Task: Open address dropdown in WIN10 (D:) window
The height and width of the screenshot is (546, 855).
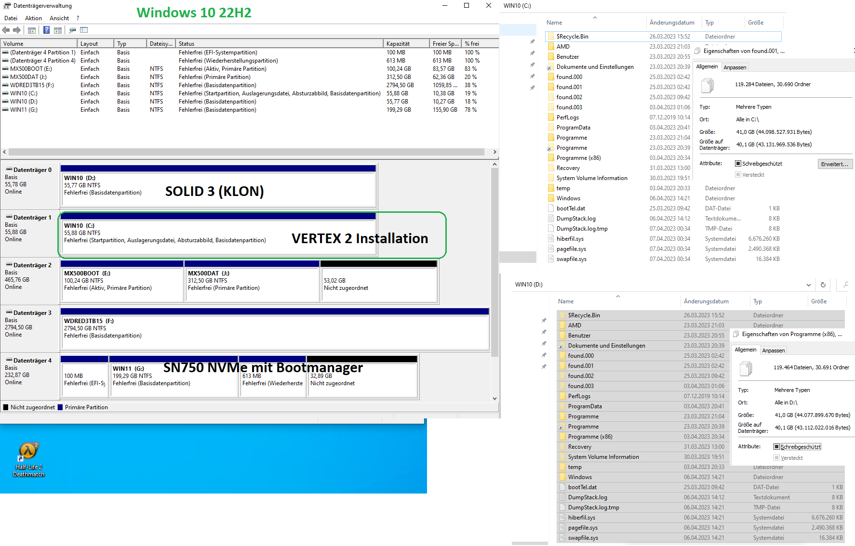Action: pyautogui.click(x=808, y=285)
